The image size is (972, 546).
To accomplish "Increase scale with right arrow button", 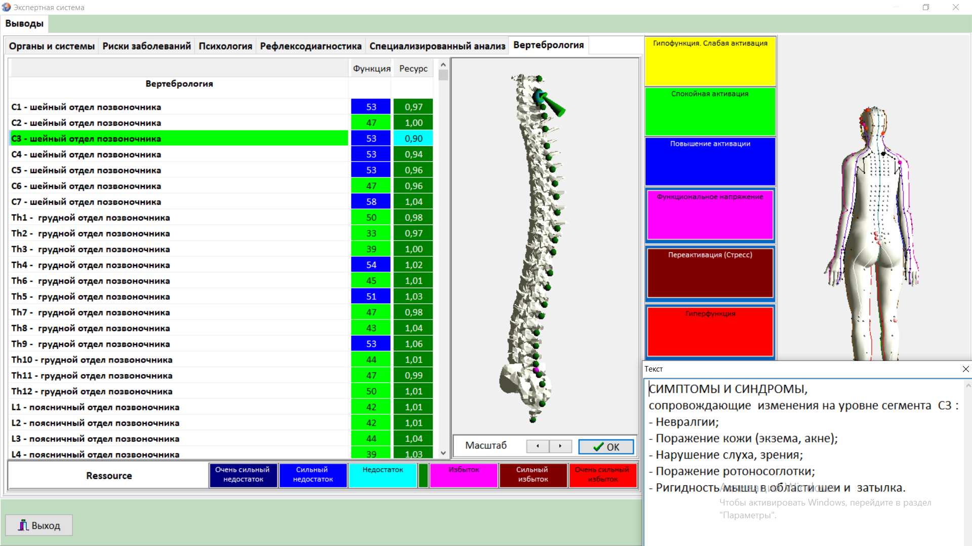I will [x=560, y=446].
